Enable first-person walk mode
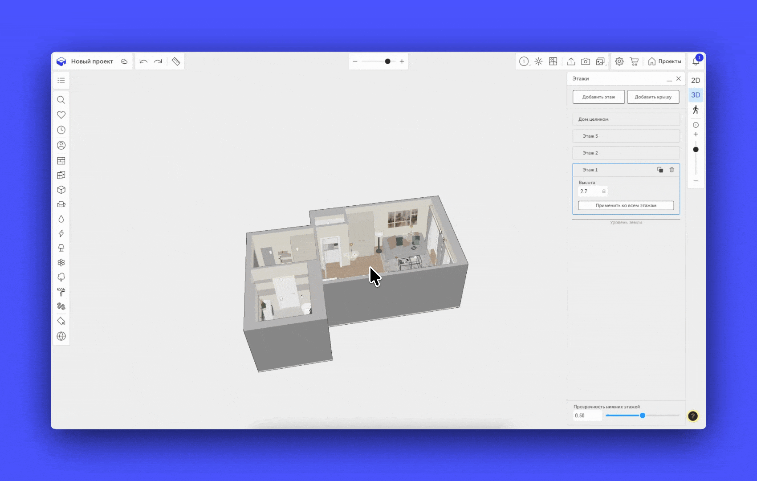The width and height of the screenshot is (757, 481). click(x=696, y=110)
